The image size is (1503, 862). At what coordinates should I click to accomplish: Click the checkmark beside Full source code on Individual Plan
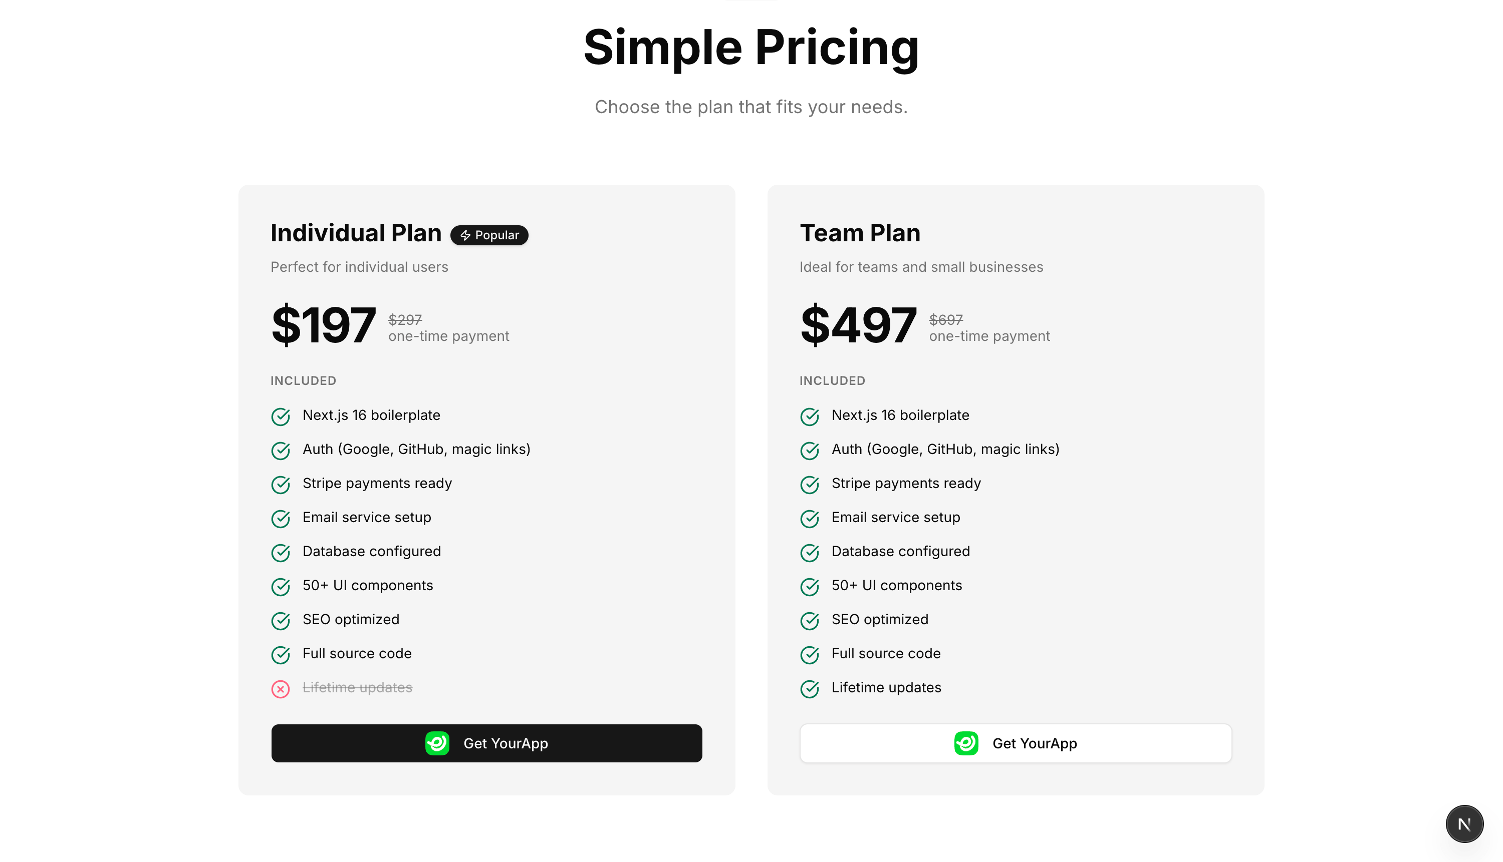[x=280, y=655]
